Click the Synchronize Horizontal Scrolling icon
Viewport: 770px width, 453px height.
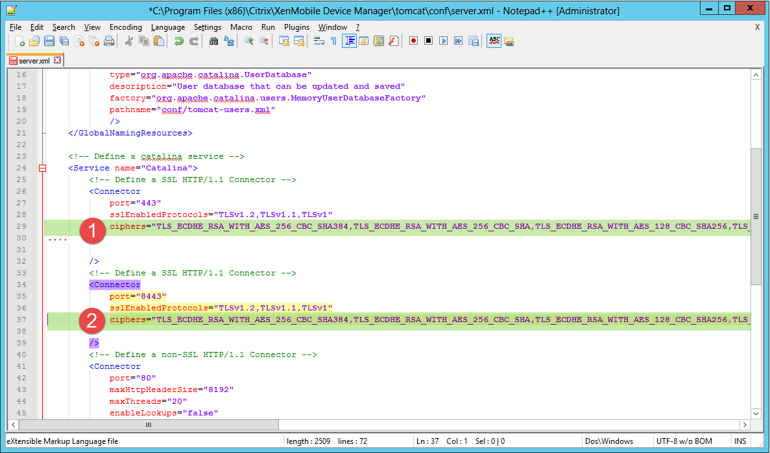pos(298,41)
